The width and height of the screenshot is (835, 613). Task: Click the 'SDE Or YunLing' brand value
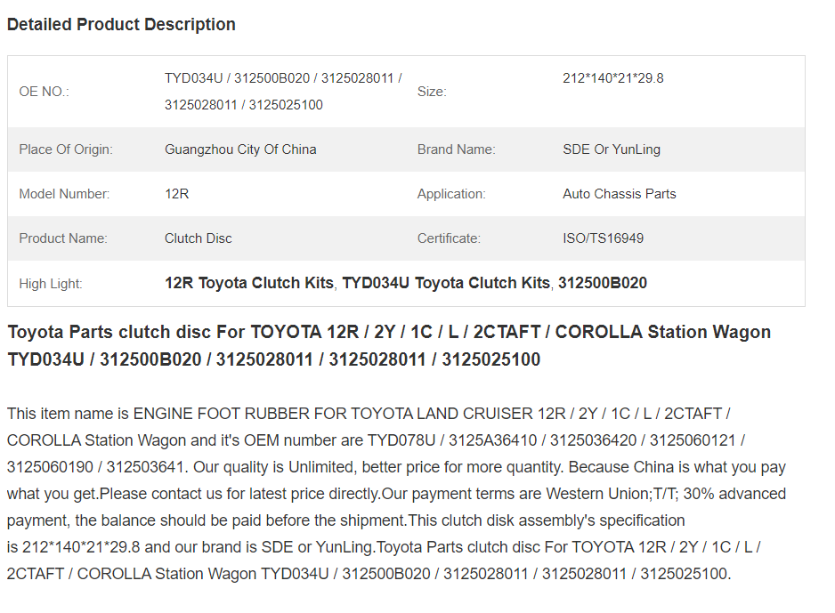point(612,149)
